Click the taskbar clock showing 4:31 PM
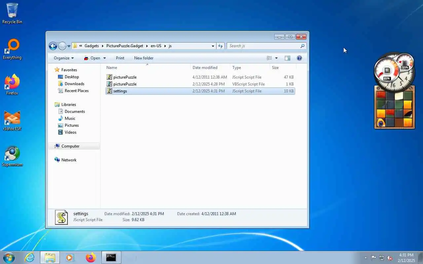The image size is (423, 264). click(x=406, y=258)
